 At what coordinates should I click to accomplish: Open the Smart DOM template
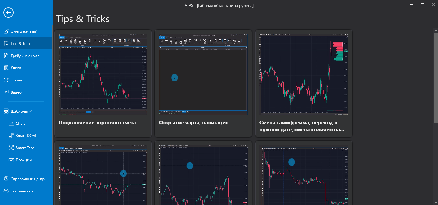coord(26,135)
